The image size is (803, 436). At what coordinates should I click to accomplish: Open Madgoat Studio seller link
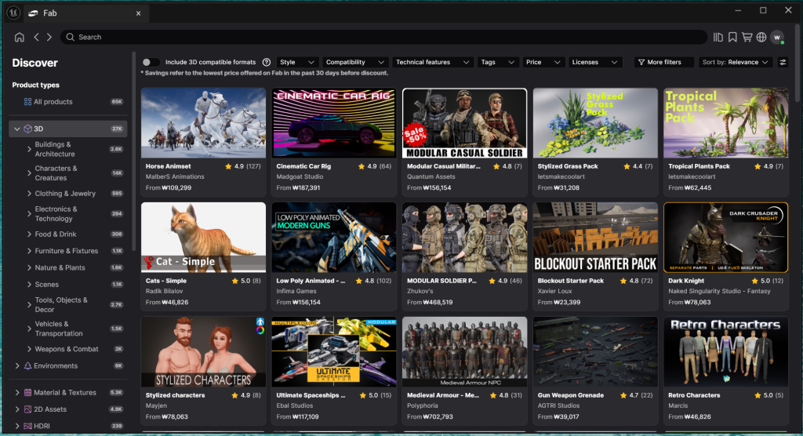click(x=300, y=176)
